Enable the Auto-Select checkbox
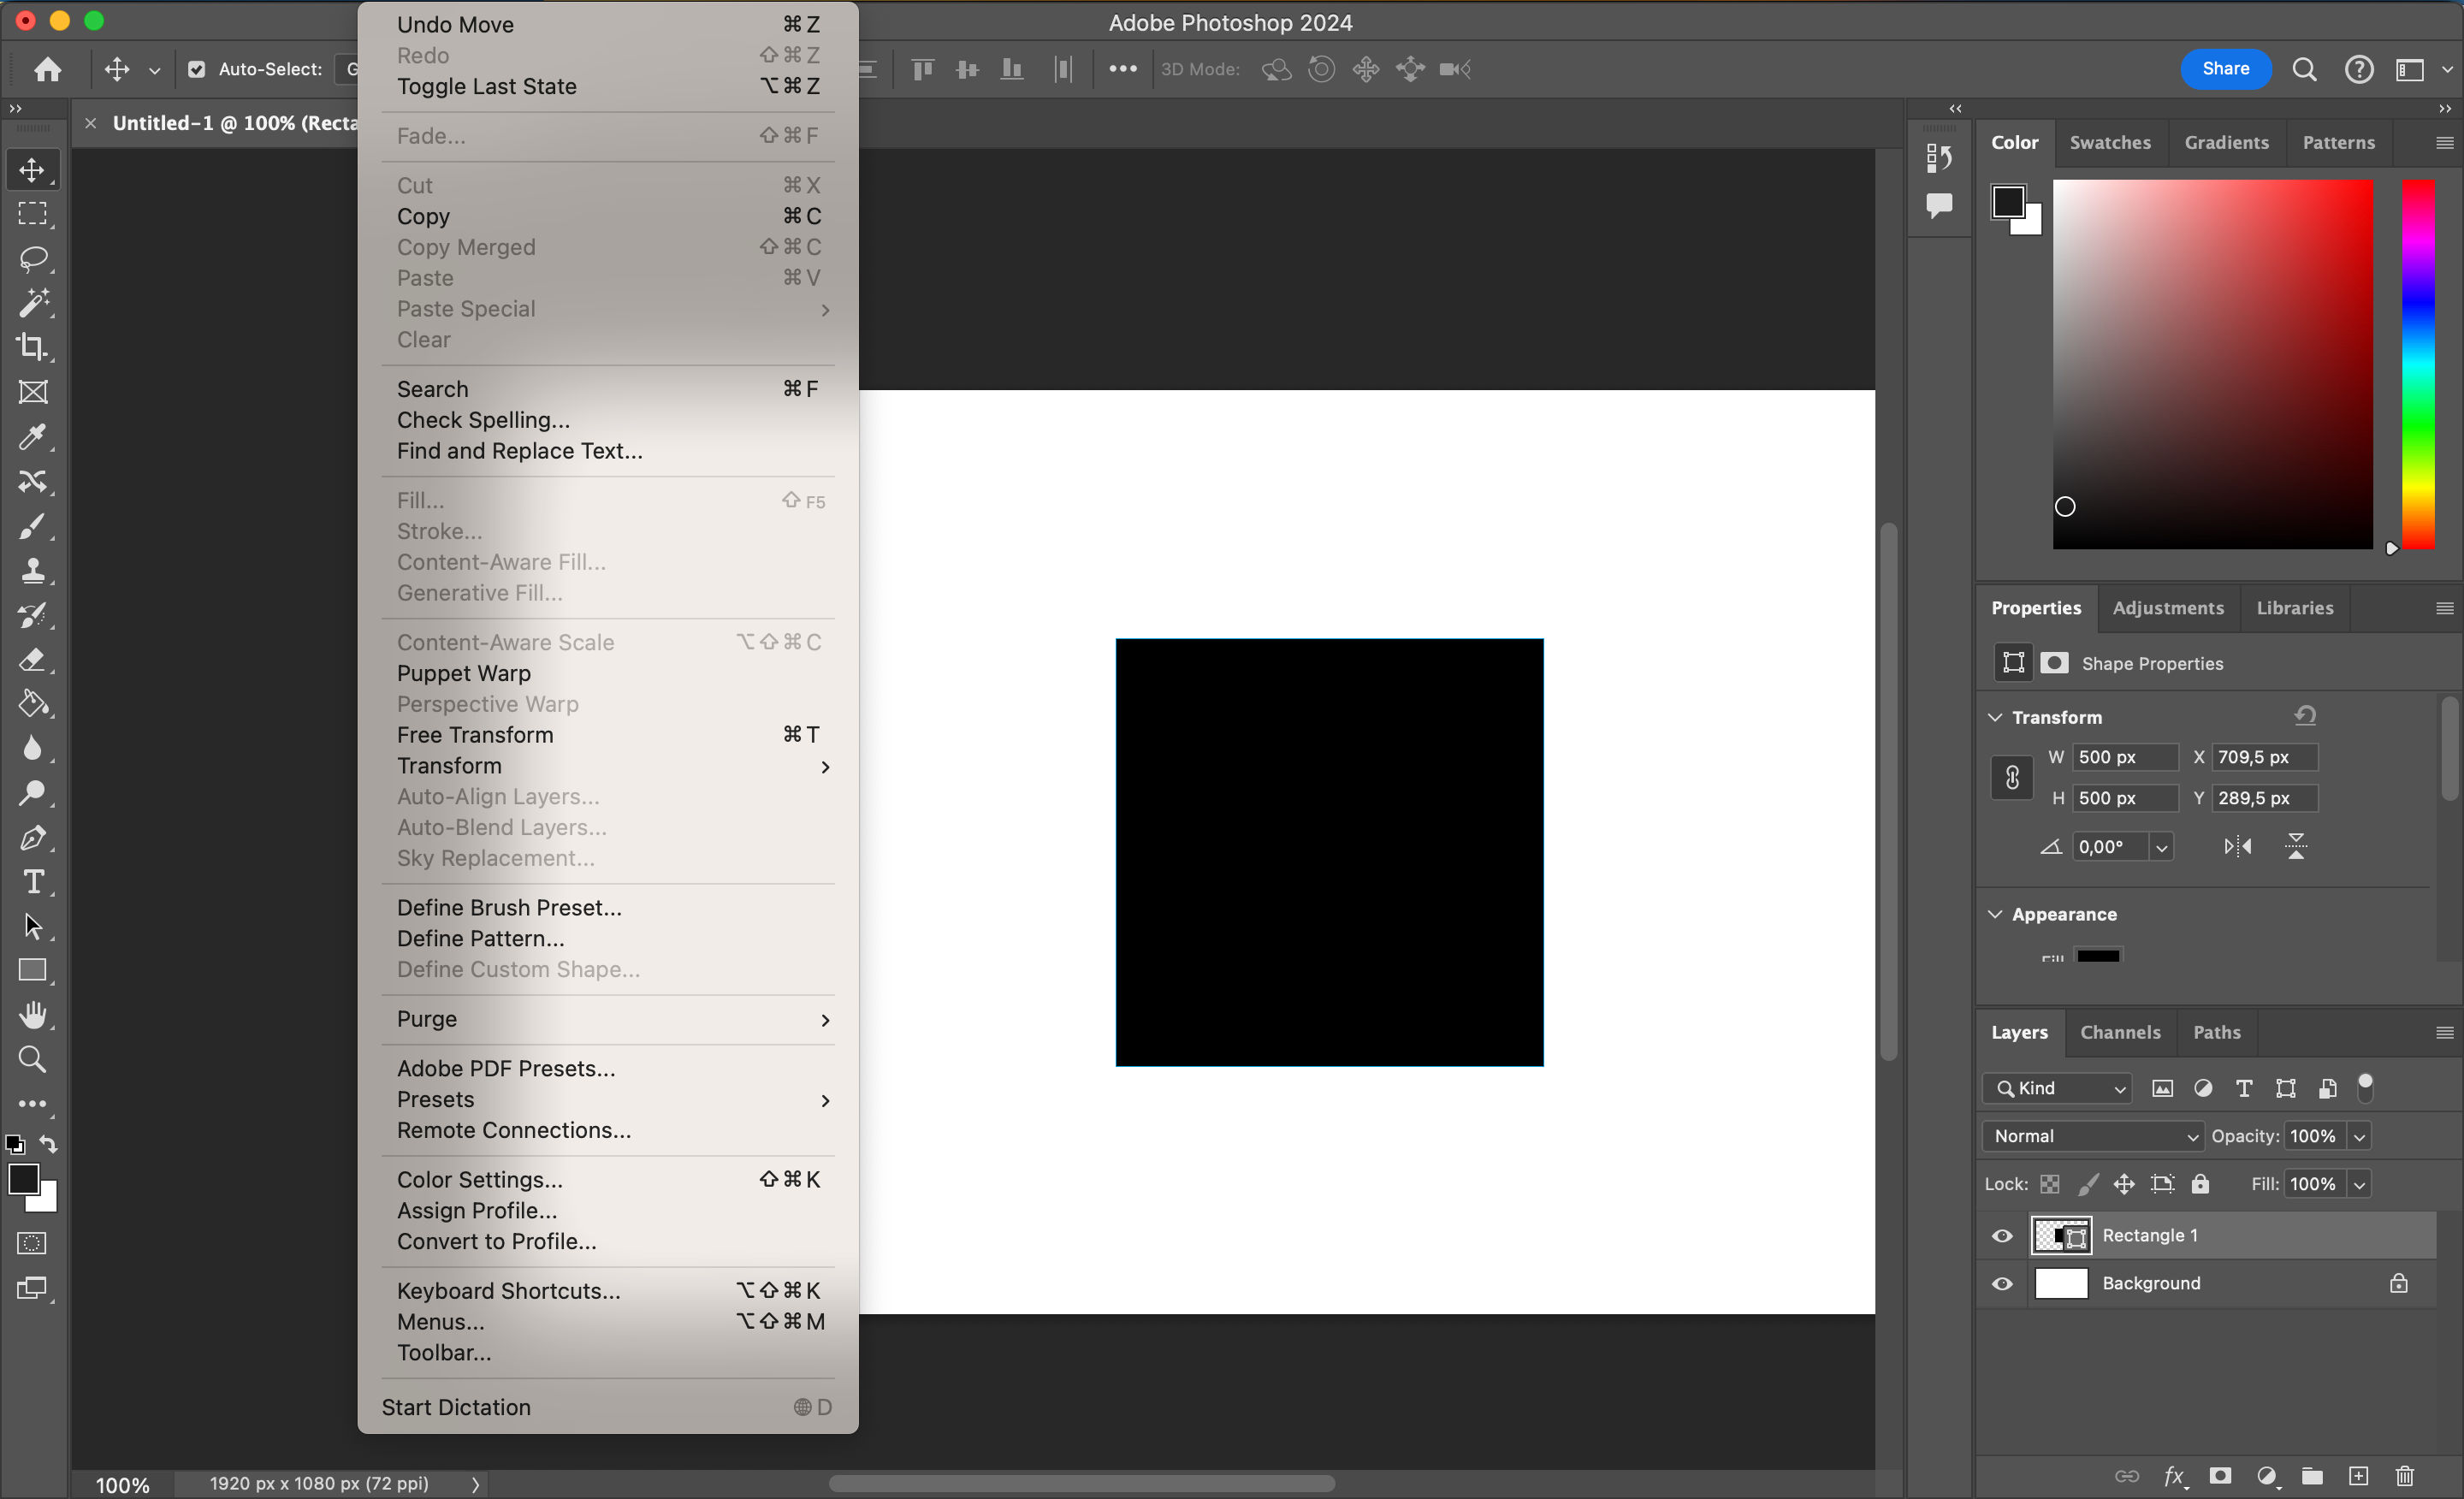The height and width of the screenshot is (1499, 2464). [x=197, y=69]
